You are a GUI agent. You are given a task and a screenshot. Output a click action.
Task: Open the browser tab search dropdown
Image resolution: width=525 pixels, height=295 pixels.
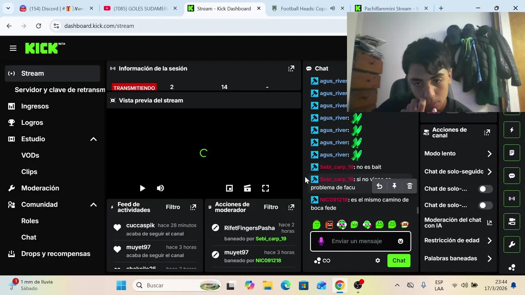point(8,8)
